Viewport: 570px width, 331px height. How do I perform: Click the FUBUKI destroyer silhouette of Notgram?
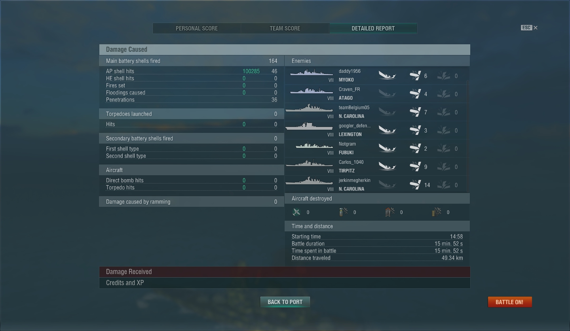314,145
